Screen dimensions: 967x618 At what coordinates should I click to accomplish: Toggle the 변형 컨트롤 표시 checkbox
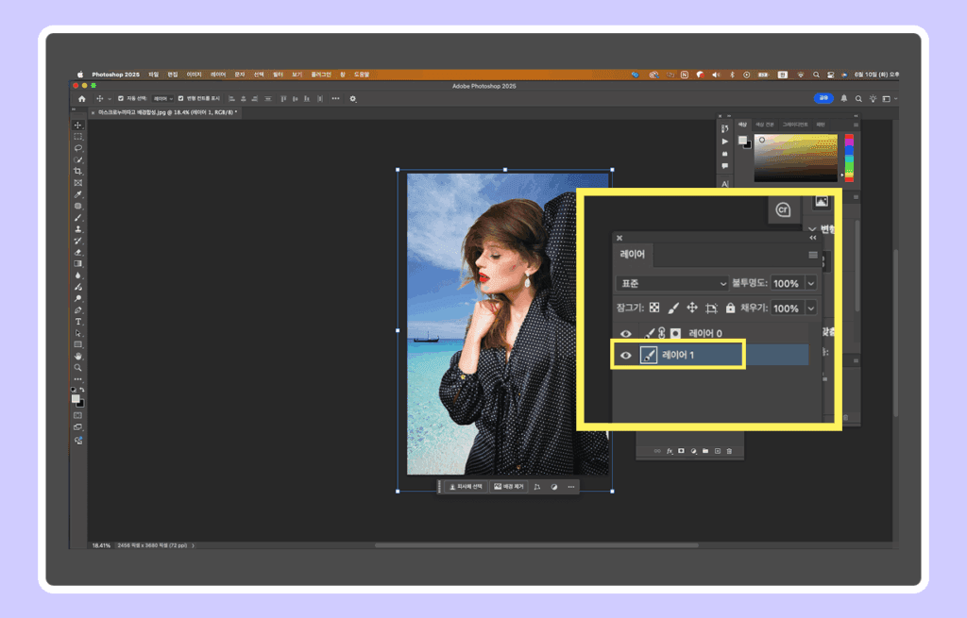pos(180,98)
